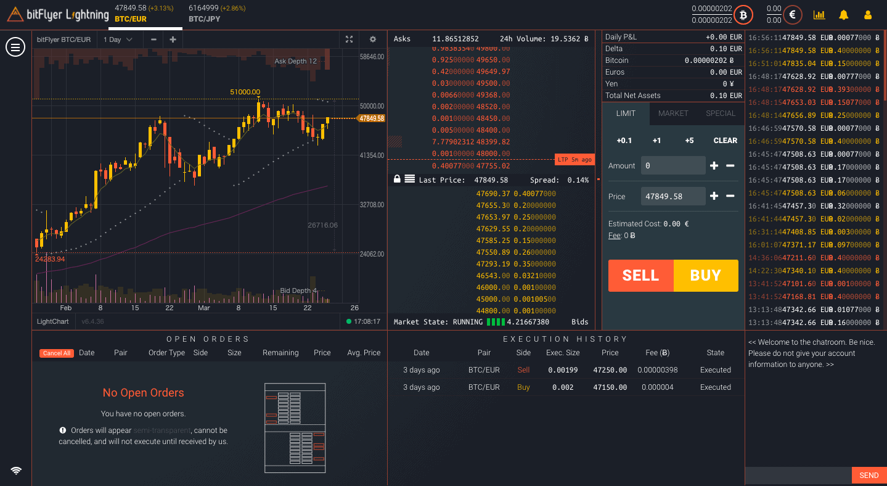The image size is (887, 486).
Task: Add +0.1 to amount
Action: 624,141
